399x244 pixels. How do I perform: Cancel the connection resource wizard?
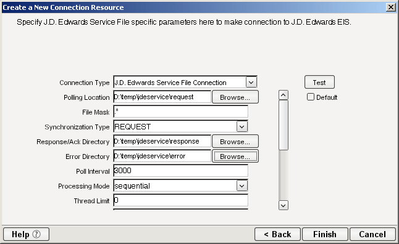372,234
